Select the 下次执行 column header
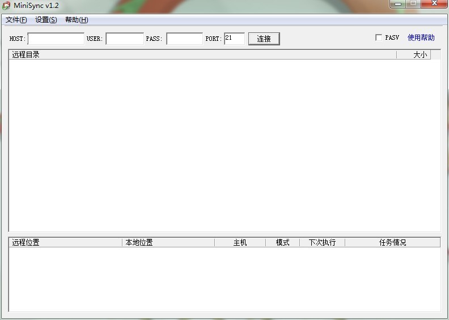Viewport: 449px width, 320px height. tap(322, 242)
